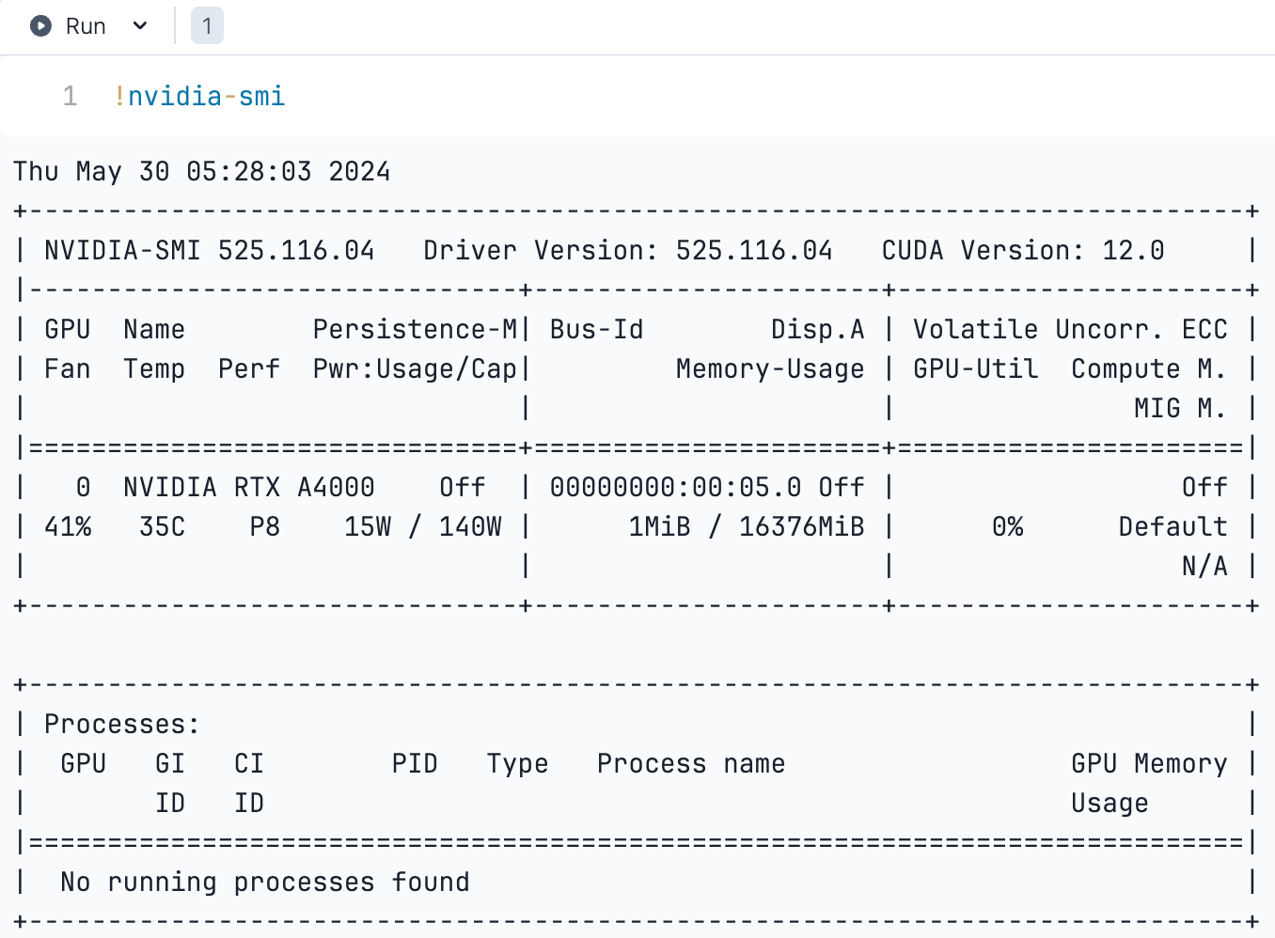The width and height of the screenshot is (1275, 938).
Task: Click the GPU utilization value 0%
Action: coord(1007,526)
